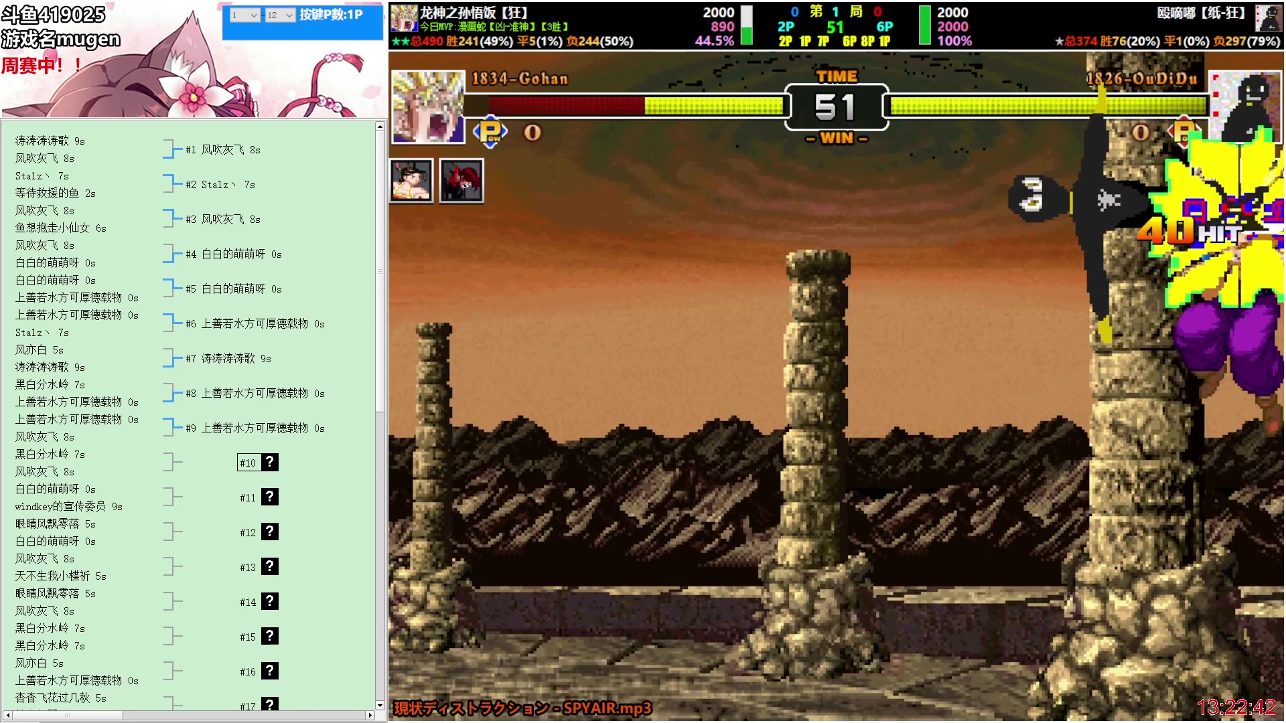Click the red-haired teammate portrait
This screenshot has width=1286, height=723.
tap(461, 181)
